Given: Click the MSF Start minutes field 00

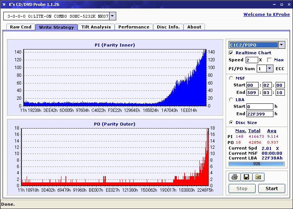Looking at the screenshot, I should [x=252, y=85].
